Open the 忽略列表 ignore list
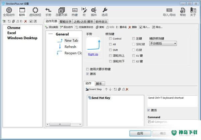The height and width of the screenshot is (140, 201). click(62, 12)
